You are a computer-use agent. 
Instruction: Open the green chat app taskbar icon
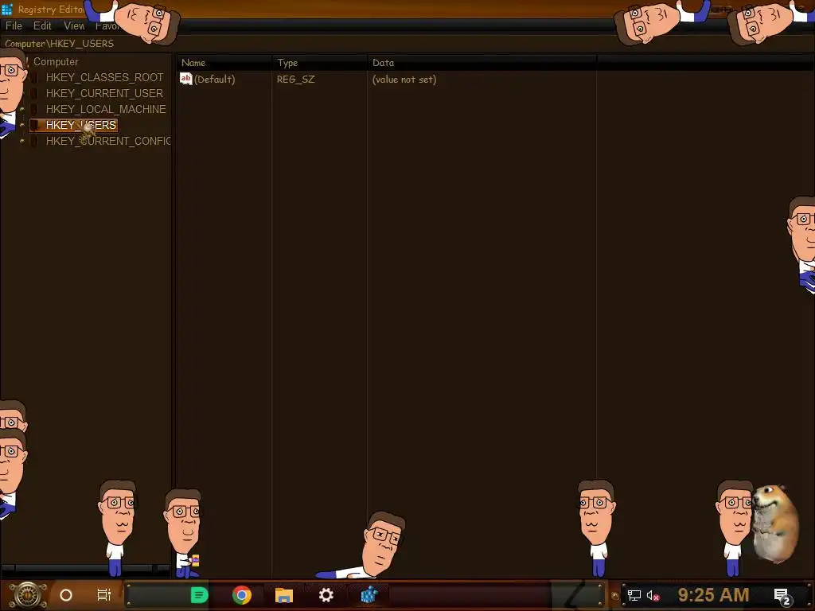[x=199, y=595]
